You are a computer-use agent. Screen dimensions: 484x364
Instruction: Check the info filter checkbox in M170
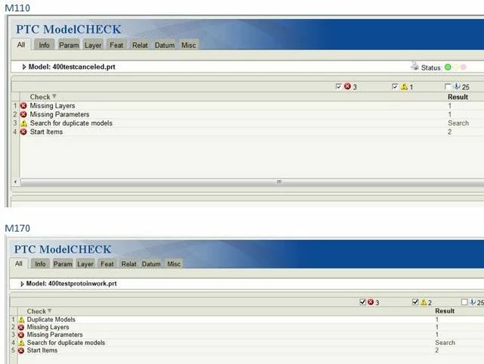tap(464, 302)
